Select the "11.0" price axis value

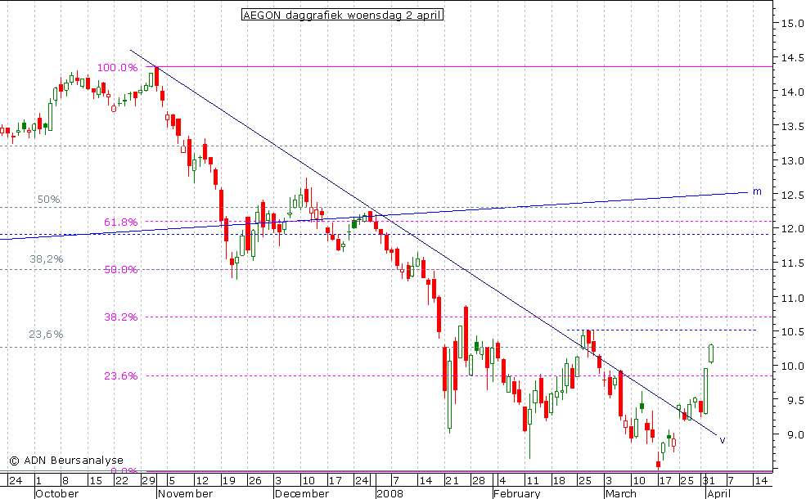pyautogui.click(x=792, y=298)
